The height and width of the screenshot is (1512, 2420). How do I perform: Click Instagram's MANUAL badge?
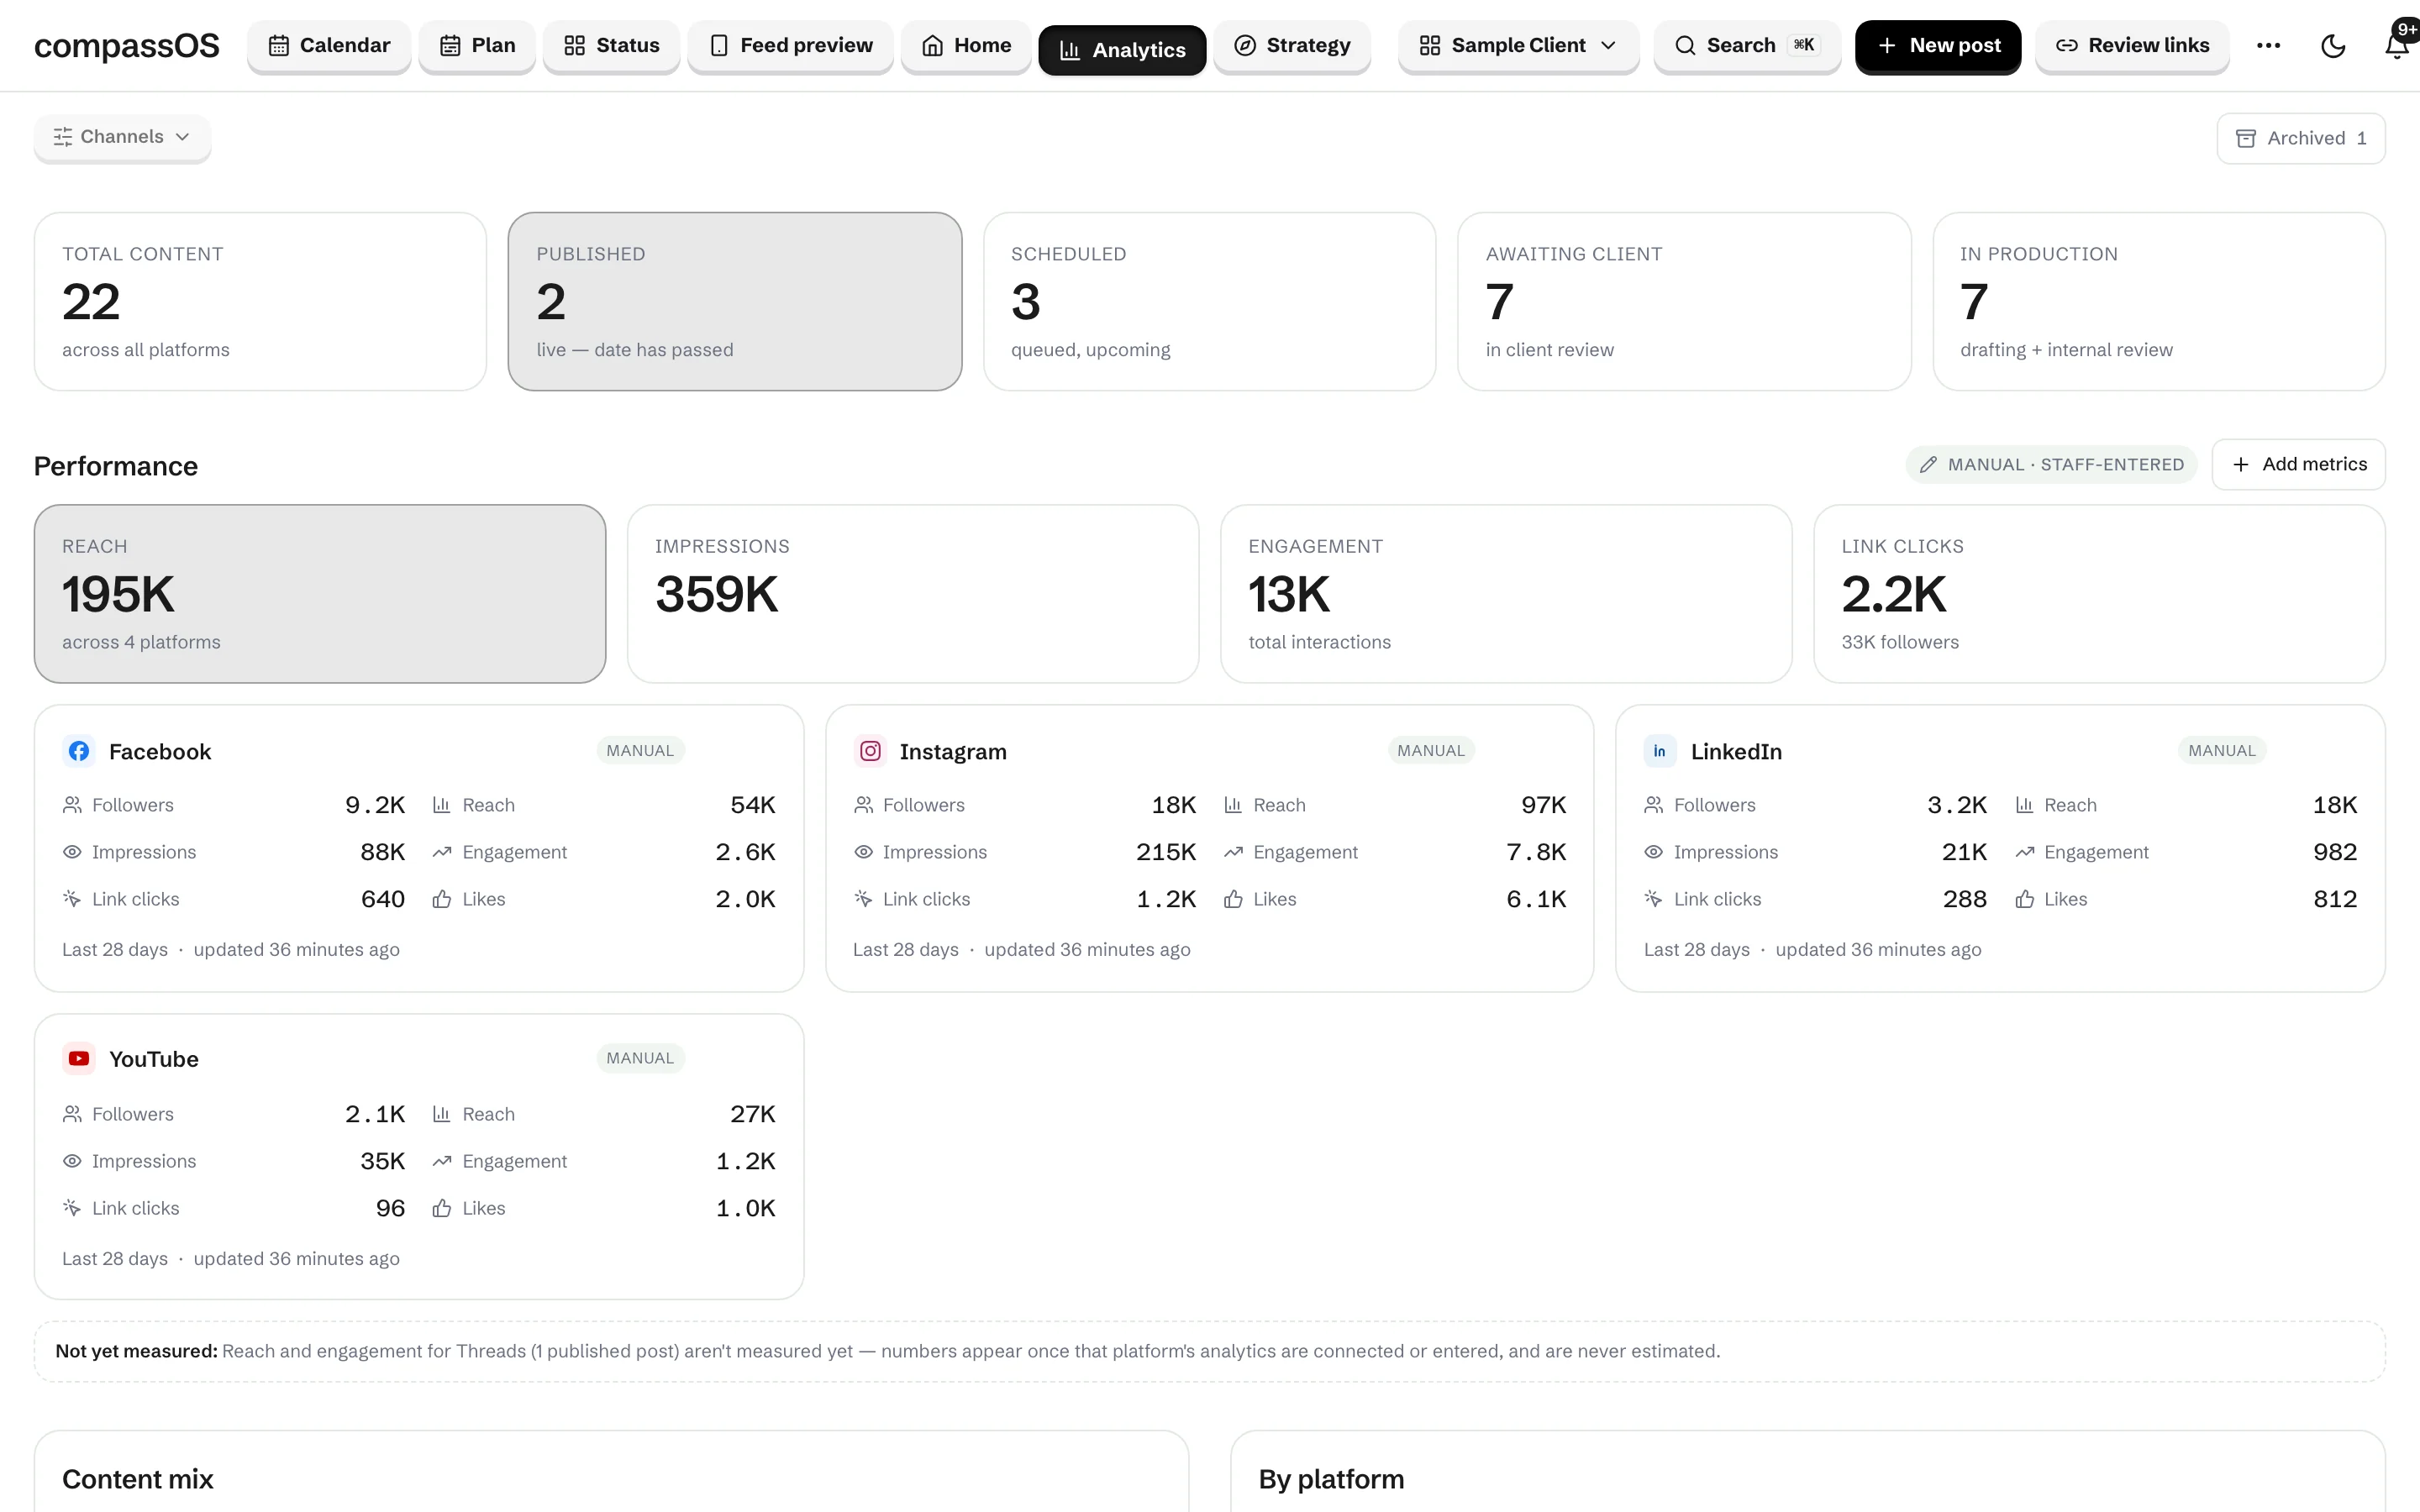pyautogui.click(x=1431, y=751)
